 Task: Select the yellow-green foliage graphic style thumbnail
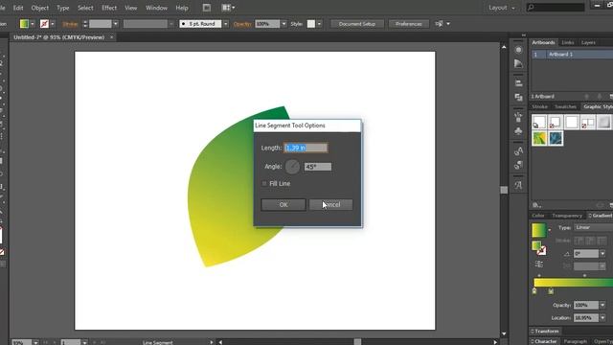click(x=539, y=138)
